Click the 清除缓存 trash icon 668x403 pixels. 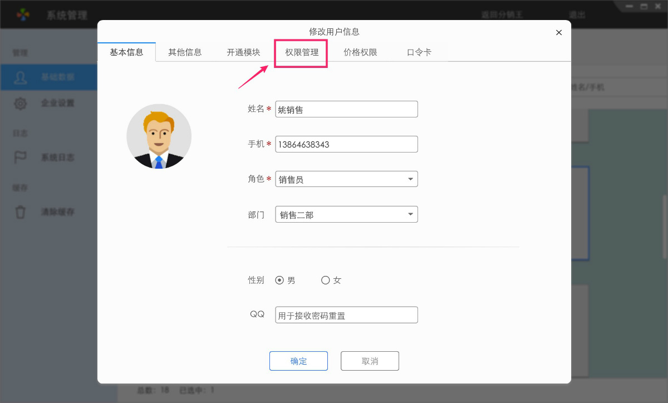click(21, 212)
